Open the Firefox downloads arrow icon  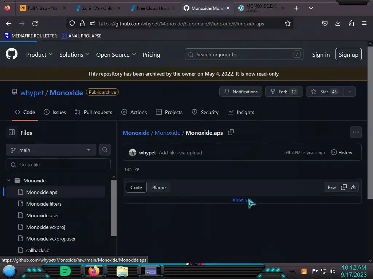tap(338, 23)
